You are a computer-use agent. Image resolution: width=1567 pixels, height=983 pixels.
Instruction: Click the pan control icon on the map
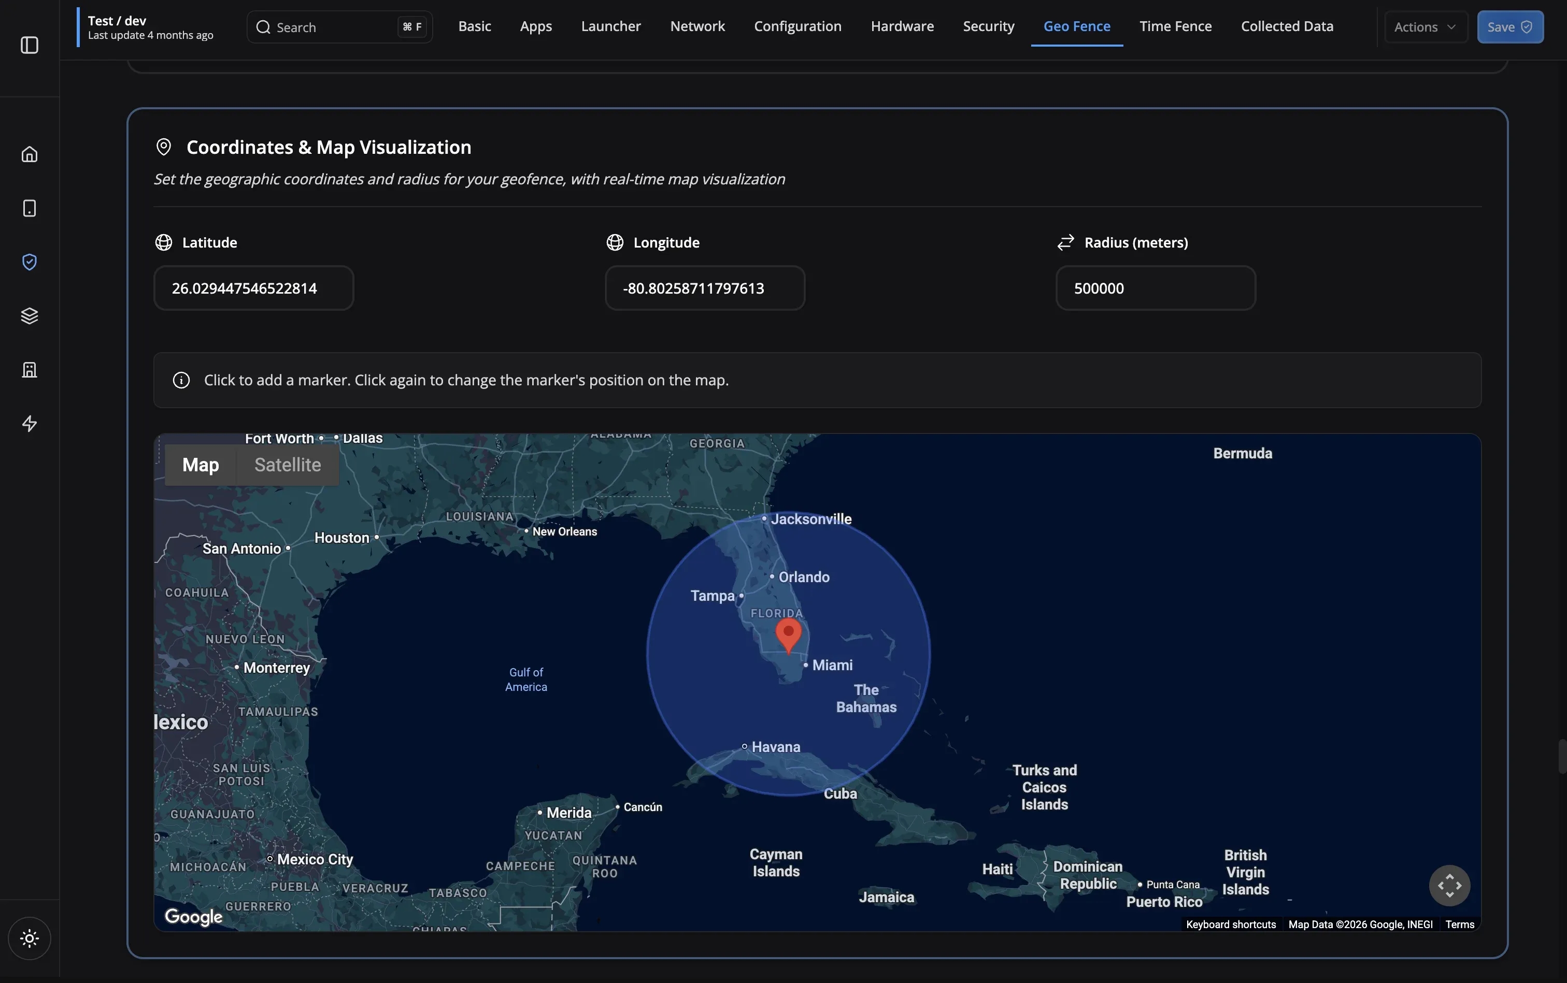[x=1449, y=885]
